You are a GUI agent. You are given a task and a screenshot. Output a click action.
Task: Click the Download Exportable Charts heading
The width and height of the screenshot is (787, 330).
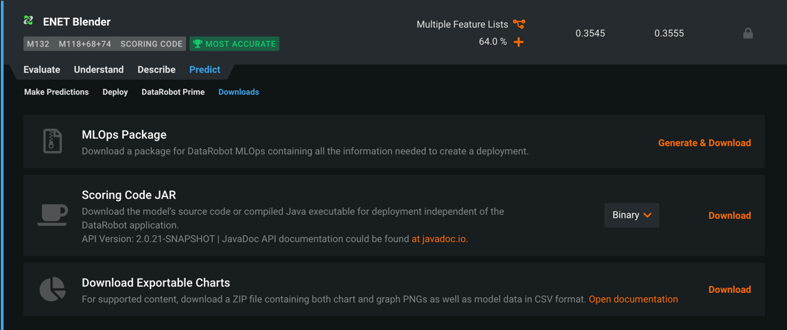(156, 283)
